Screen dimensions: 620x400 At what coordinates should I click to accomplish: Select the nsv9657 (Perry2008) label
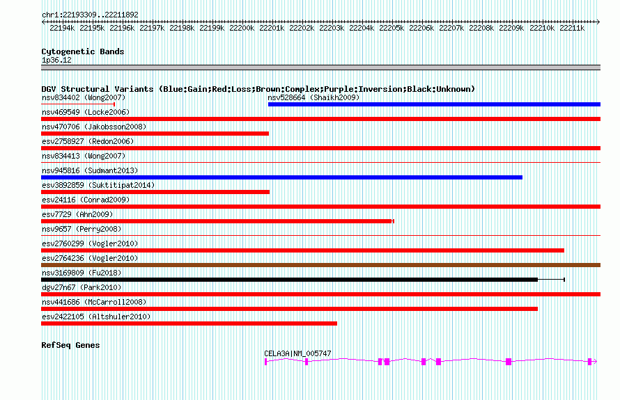[x=82, y=229]
